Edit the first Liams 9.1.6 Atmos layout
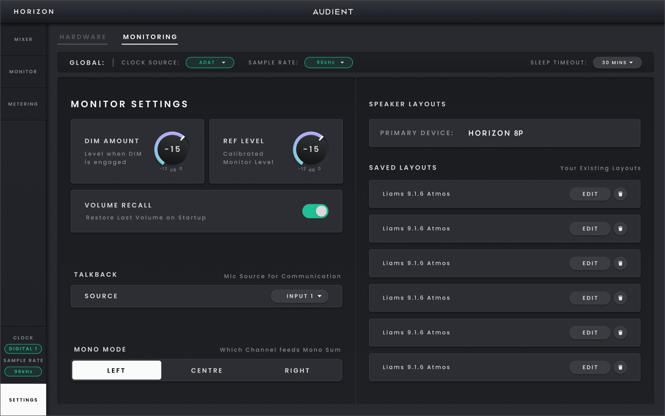The width and height of the screenshot is (665, 416). [590, 194]
